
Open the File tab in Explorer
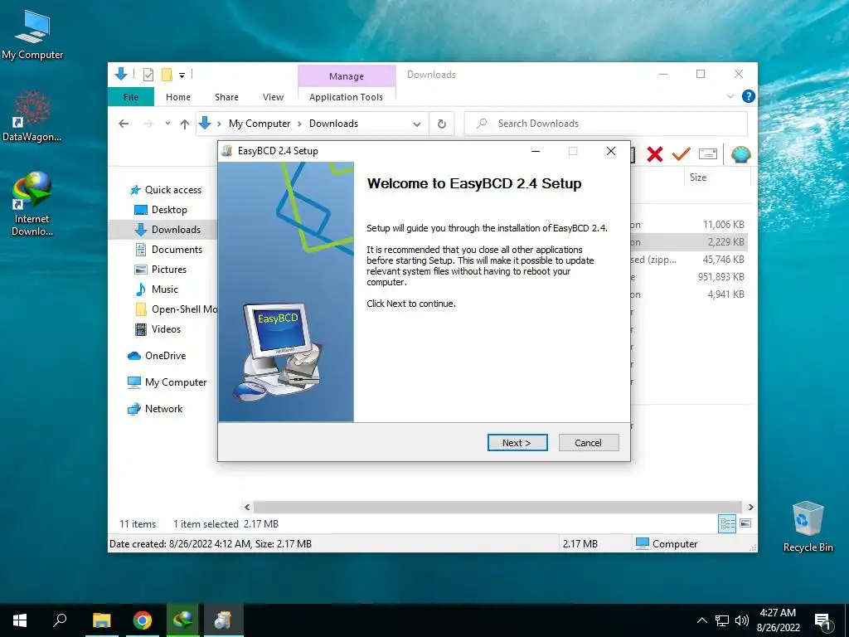[x=131, y=97]
